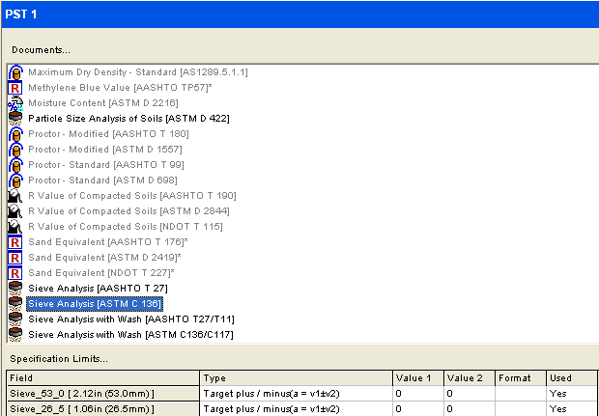Click the Methylene Blue Value R icon

pos(14,88)
